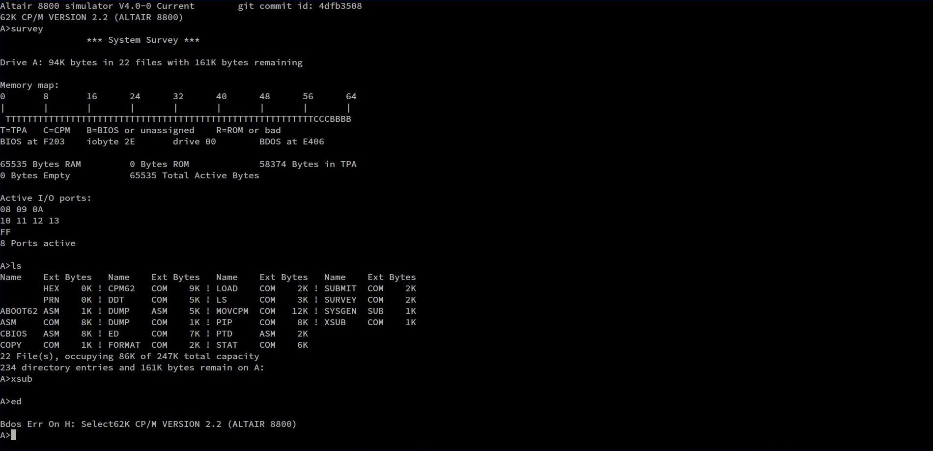Viewport: 933px width, 451px height.
Task: Click the 'A>ed' command line
Action: 11,401
